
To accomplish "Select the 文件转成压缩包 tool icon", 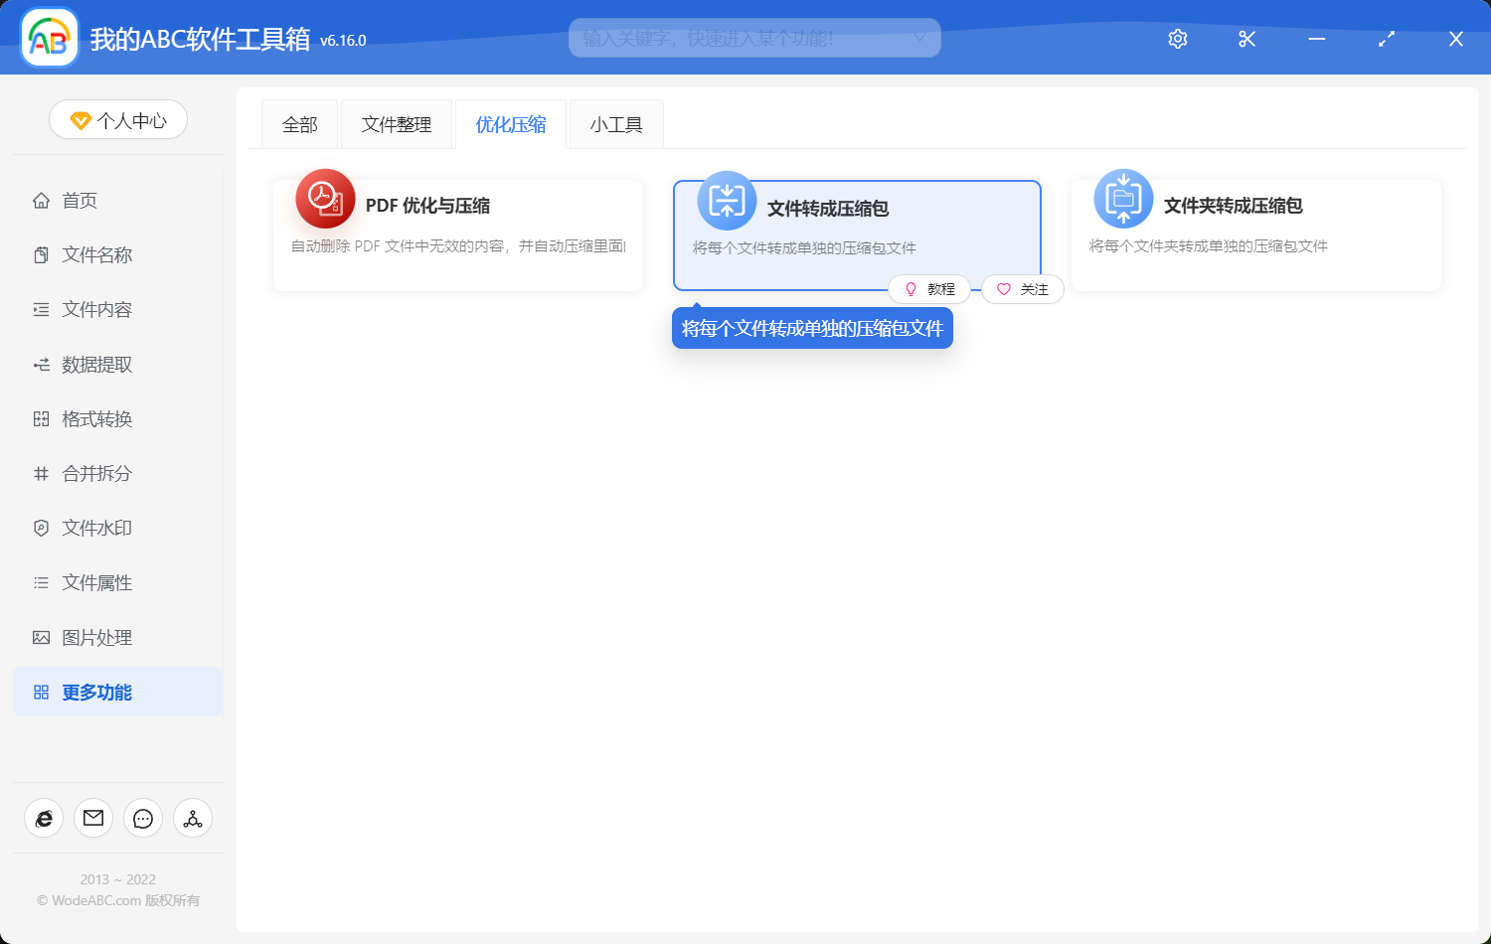I will point(727,199).
